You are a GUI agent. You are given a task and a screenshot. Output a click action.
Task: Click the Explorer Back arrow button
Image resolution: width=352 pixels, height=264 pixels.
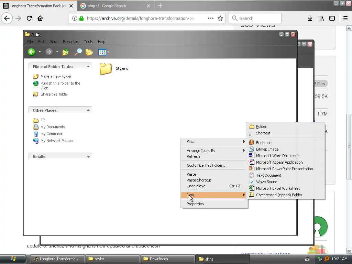(32, 52)
